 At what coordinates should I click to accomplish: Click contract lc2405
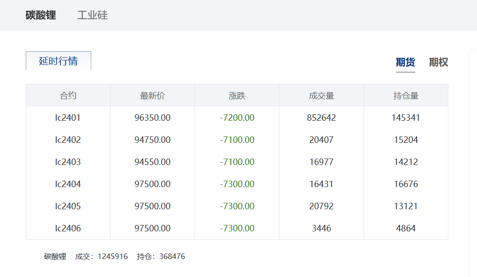point(68,206)
